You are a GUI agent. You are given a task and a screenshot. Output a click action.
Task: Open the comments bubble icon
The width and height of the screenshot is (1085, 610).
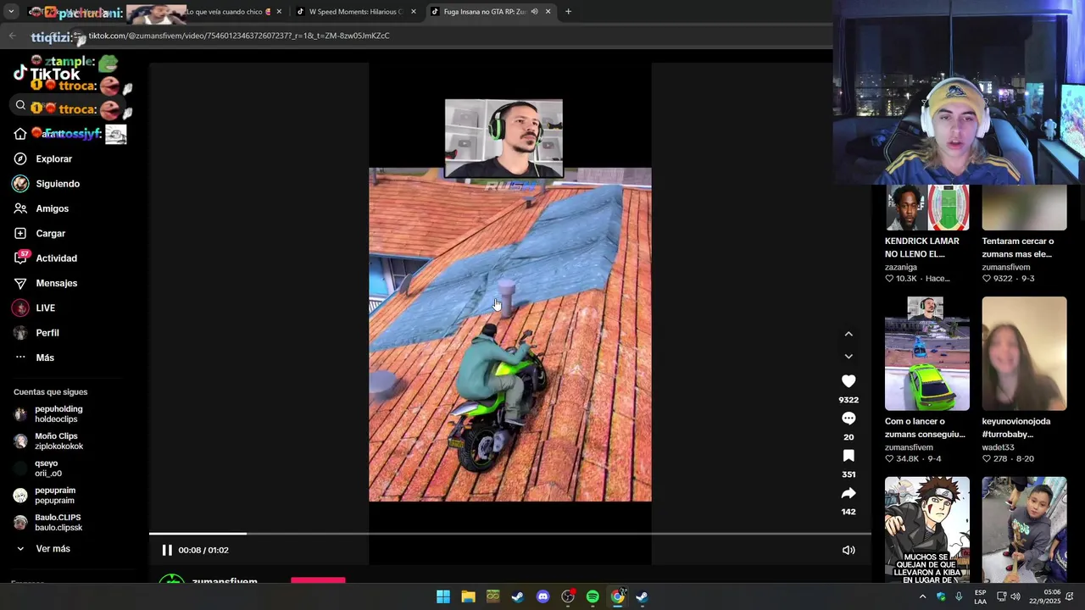point(849,419)
